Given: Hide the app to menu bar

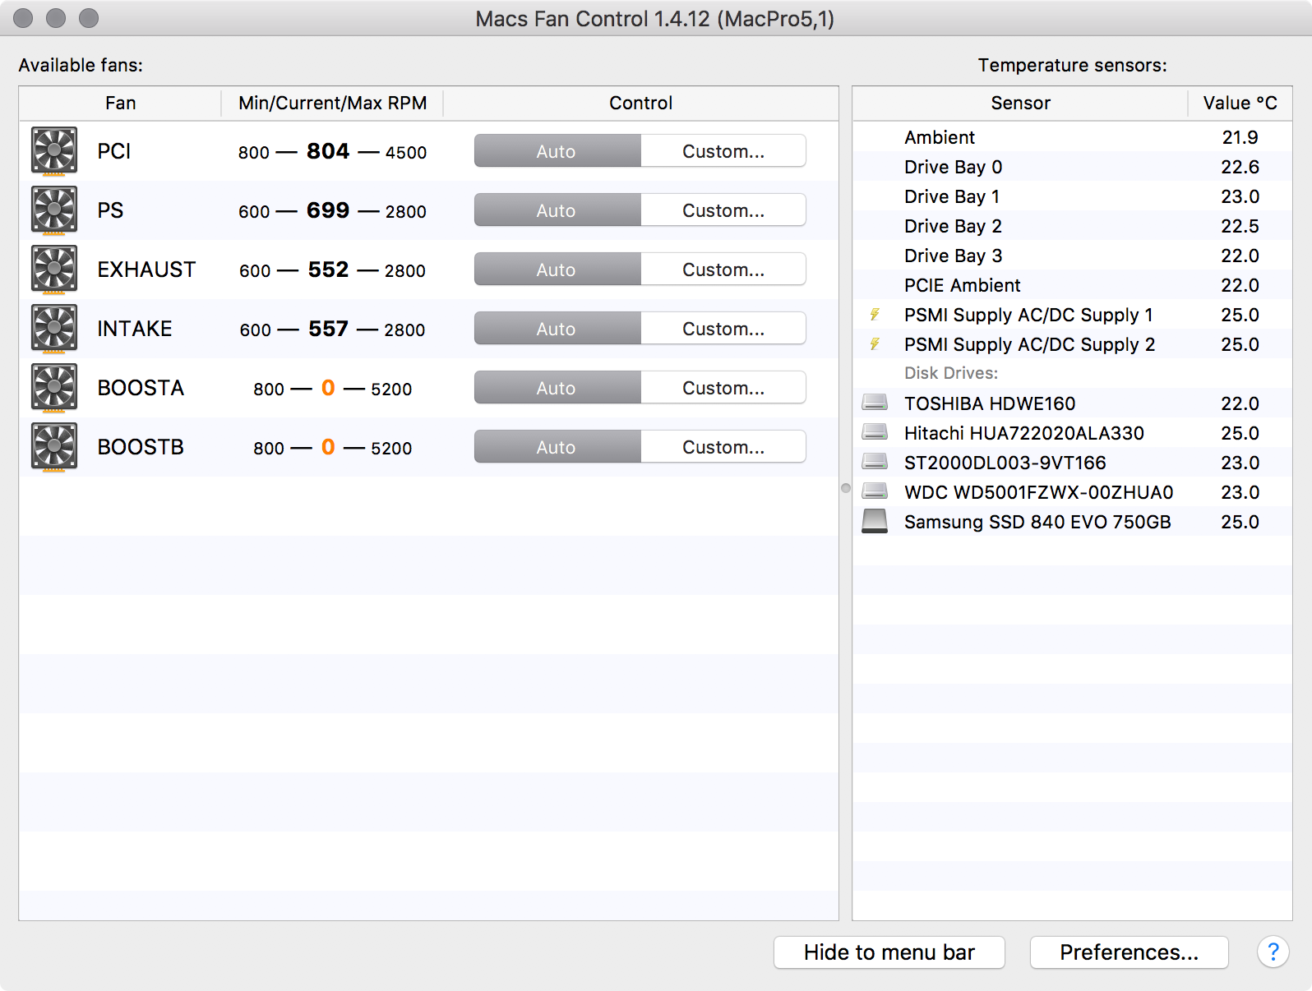Looking at the screenshot, I should click(x=889, y=952).
